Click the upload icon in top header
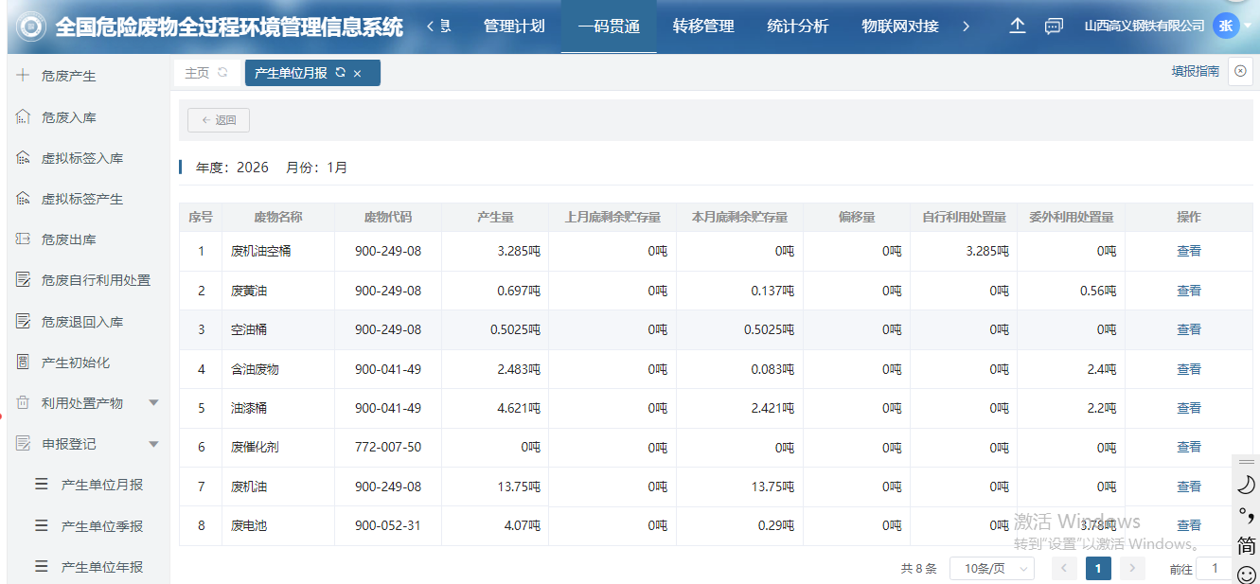The height and width of the screenshot is (584, 1260). [x=1018, y=27]
